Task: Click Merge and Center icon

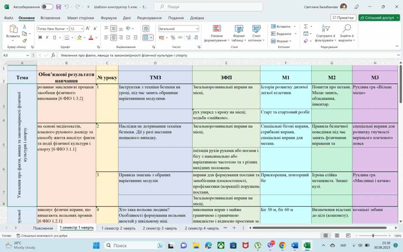Action: click(x=146, y=38)
